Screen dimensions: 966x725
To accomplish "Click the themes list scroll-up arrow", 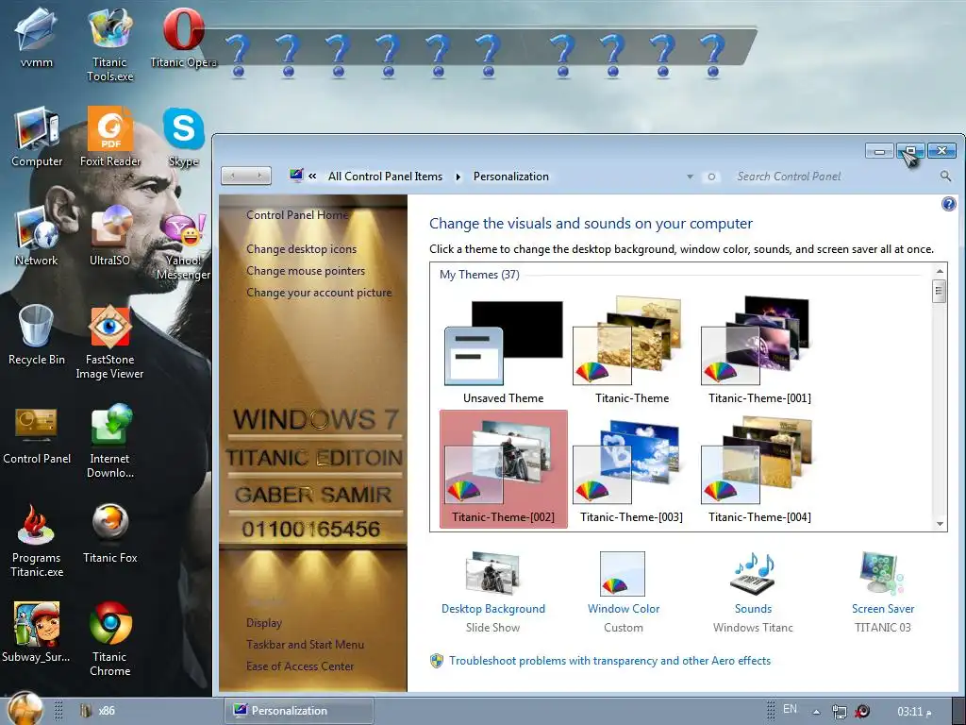I will (x=940, y=271).
